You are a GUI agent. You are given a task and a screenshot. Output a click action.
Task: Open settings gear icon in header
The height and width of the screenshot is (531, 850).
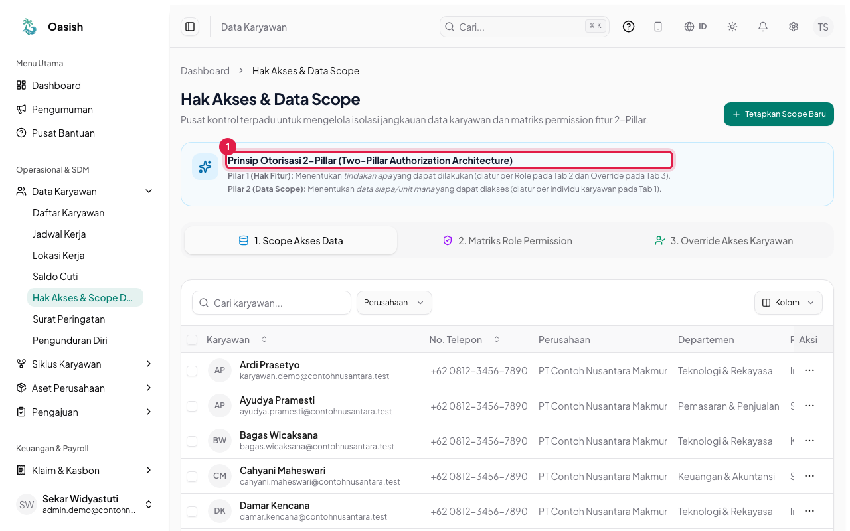pyautogui.click(x=794, y=27)
